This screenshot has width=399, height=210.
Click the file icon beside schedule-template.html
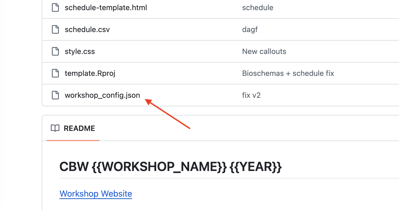coord(55,7)
